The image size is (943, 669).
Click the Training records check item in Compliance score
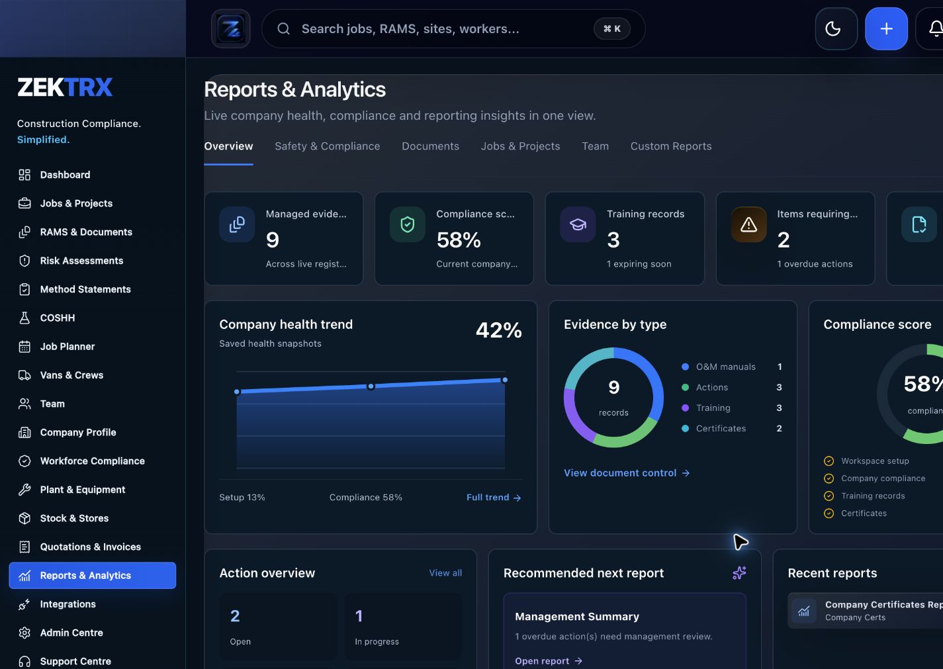pos(864,496)
